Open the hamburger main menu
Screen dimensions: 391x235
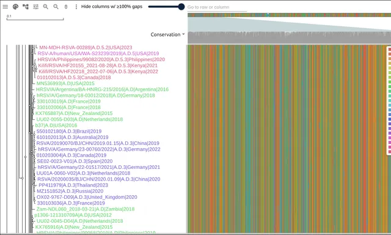coord(5,7)
